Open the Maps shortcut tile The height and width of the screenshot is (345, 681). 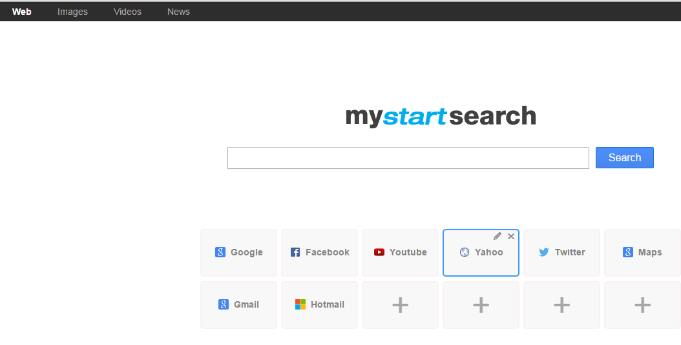coord(642,253)
